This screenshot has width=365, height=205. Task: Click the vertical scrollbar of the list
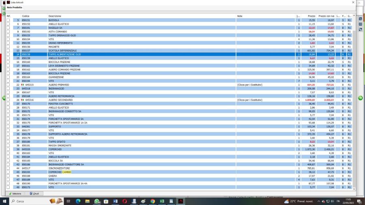click(x=354, y=101)
